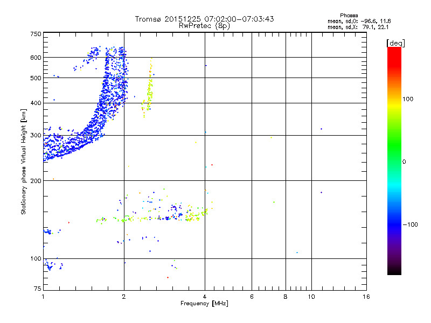Click the frequency axis label "6"
Image resolution: width=431 pixels, height=323 pixels.
click(252, 297)
